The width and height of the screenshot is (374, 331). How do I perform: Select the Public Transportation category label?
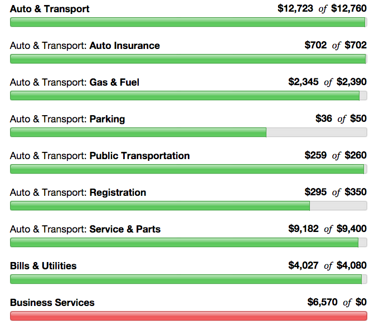coord(139,156)
